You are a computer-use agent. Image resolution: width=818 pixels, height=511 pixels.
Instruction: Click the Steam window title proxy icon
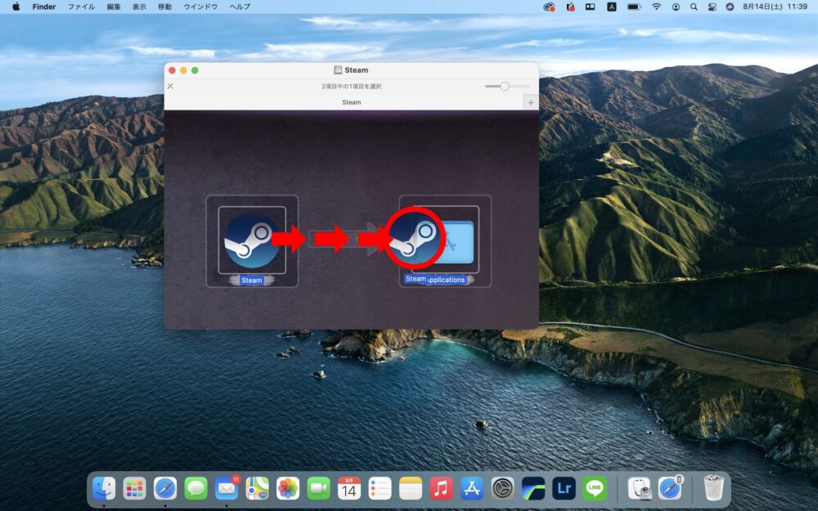click(338, 69)
